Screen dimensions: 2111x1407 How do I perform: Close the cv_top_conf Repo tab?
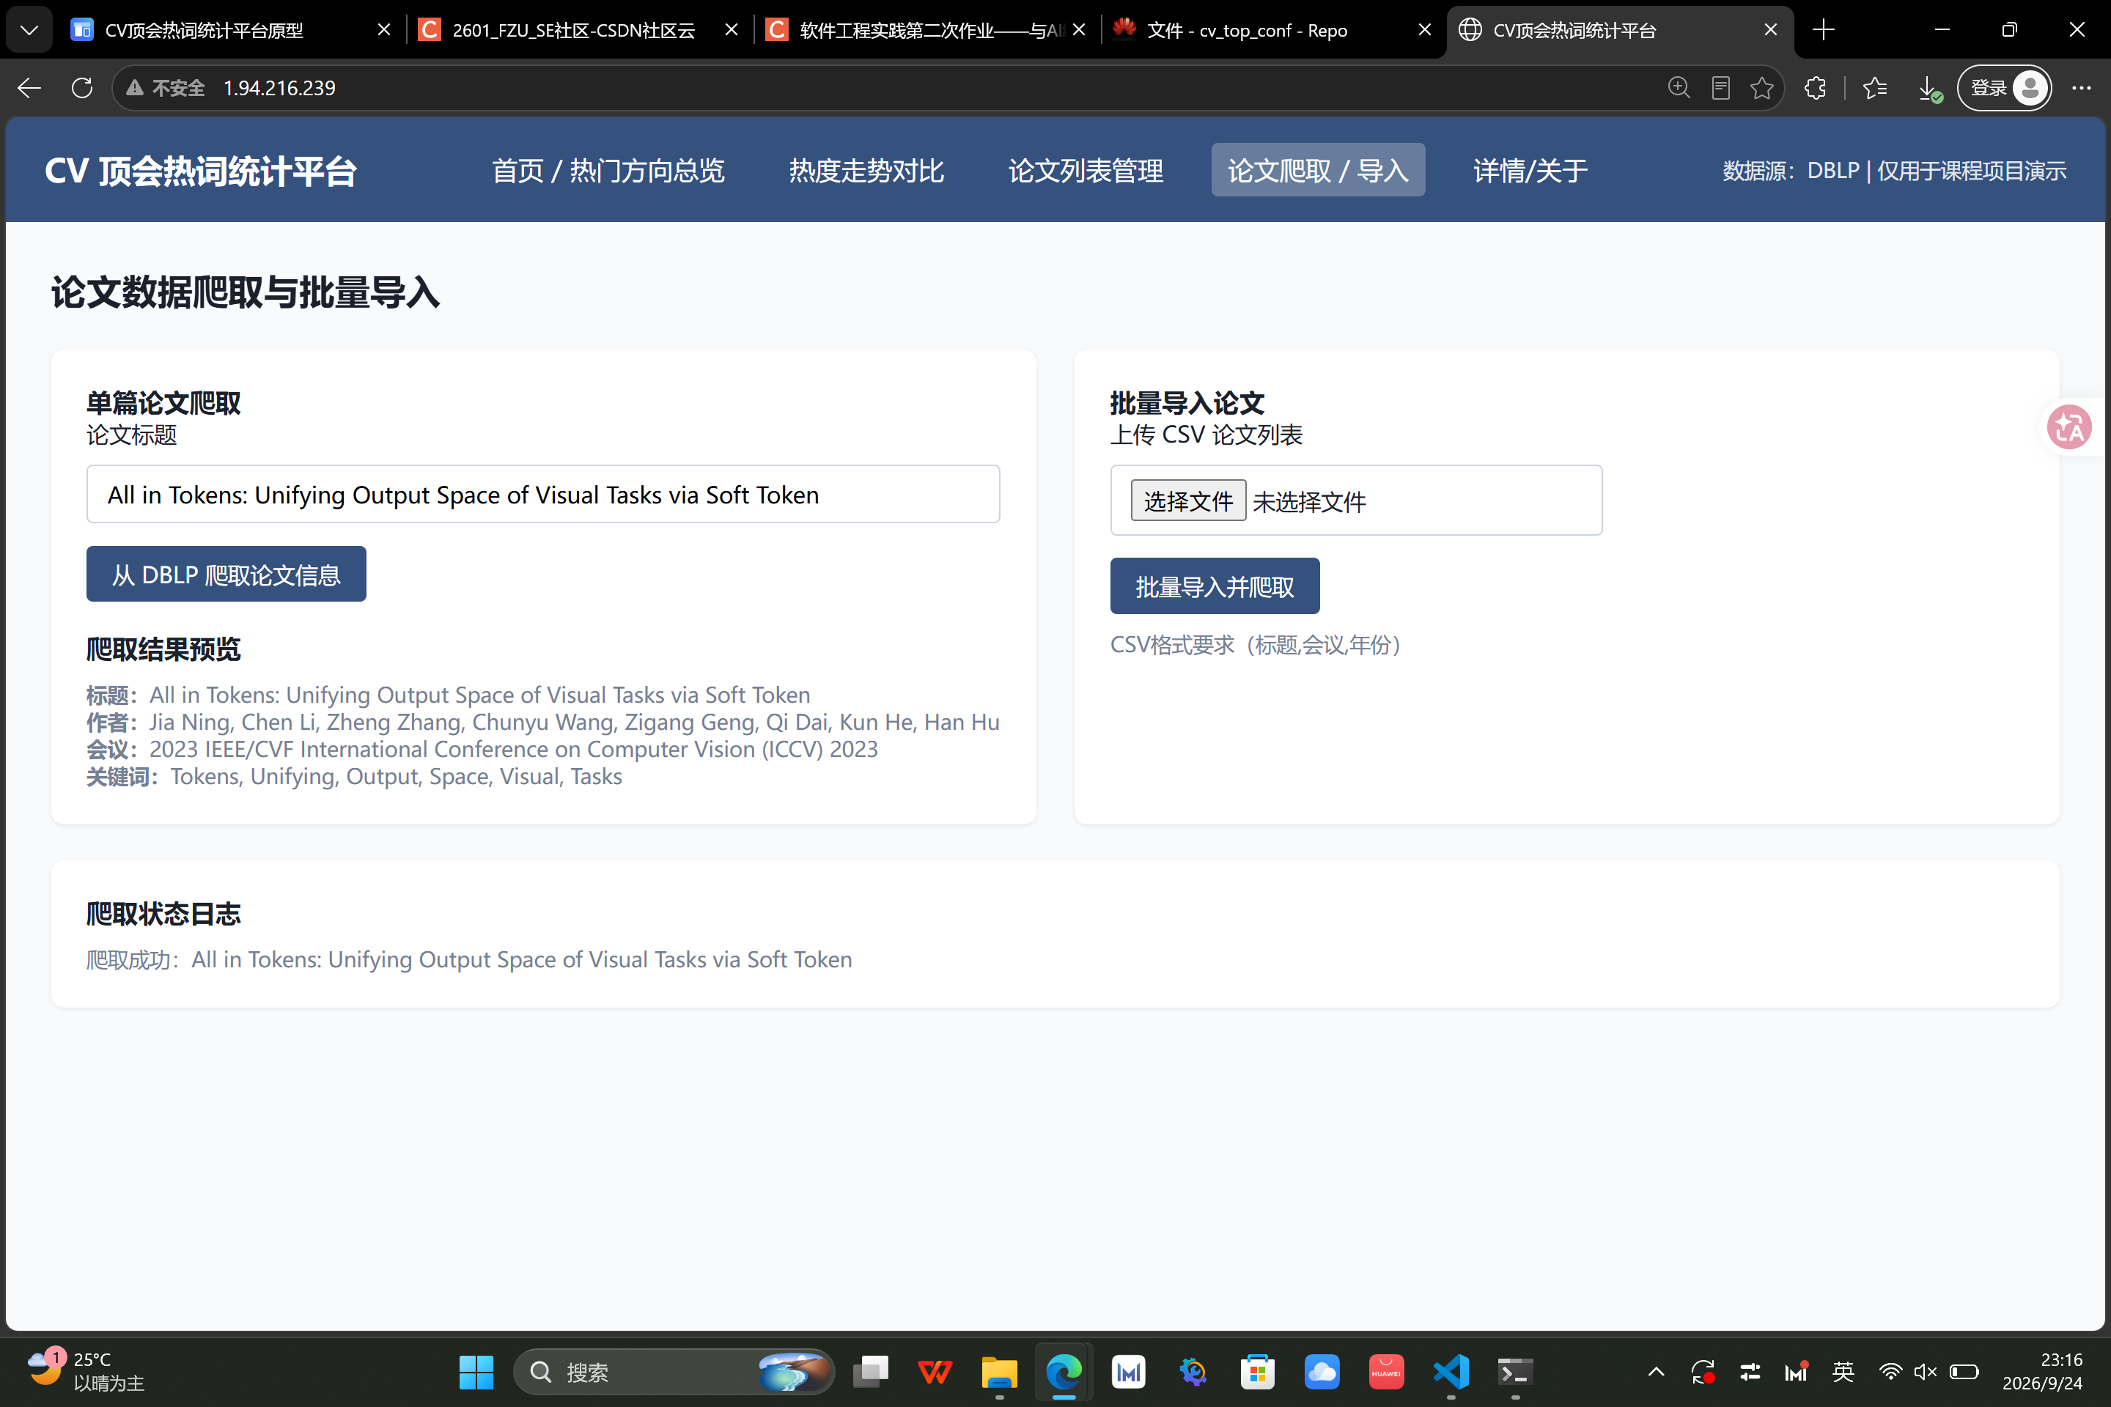tap(1424, 29)
